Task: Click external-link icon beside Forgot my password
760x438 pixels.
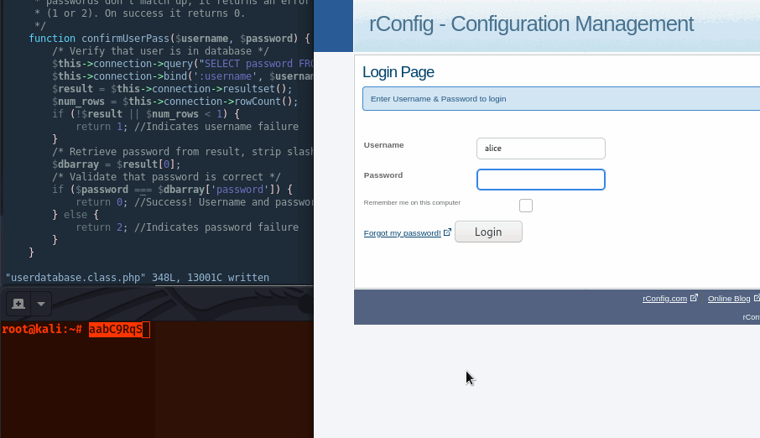Action: click(x=447, y=232)
